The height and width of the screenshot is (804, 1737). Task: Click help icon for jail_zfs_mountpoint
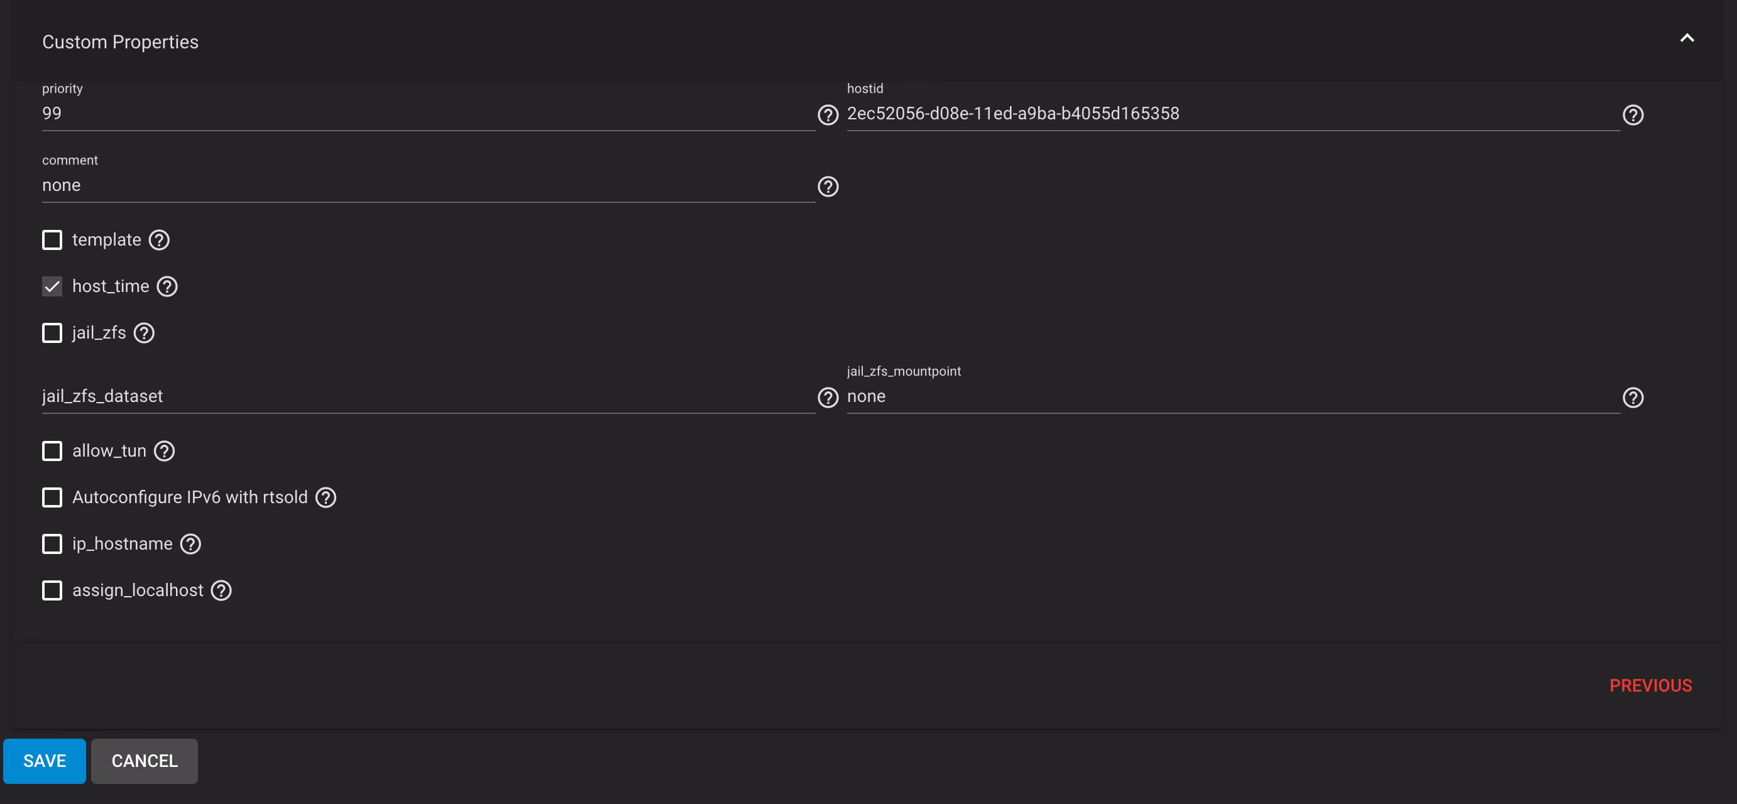pos(1633,398)
